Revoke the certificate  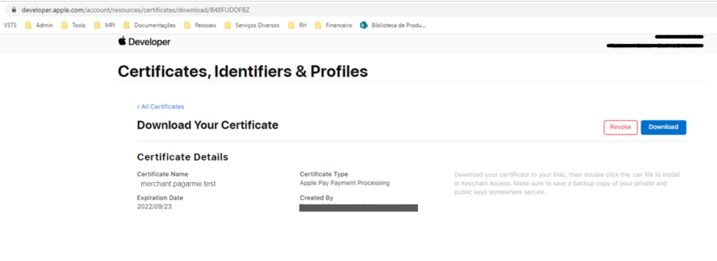[620, 127]
